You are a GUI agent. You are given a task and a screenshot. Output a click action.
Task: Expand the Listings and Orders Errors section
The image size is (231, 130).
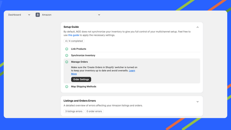point(197,102)
